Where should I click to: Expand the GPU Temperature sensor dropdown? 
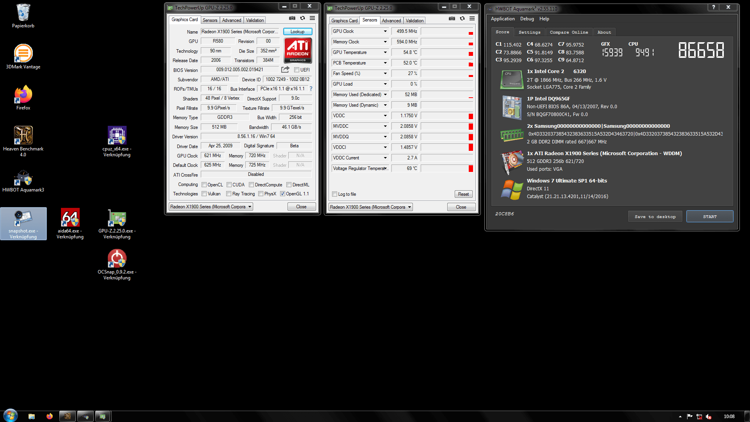pyautogui.click(x=385, y=52)
